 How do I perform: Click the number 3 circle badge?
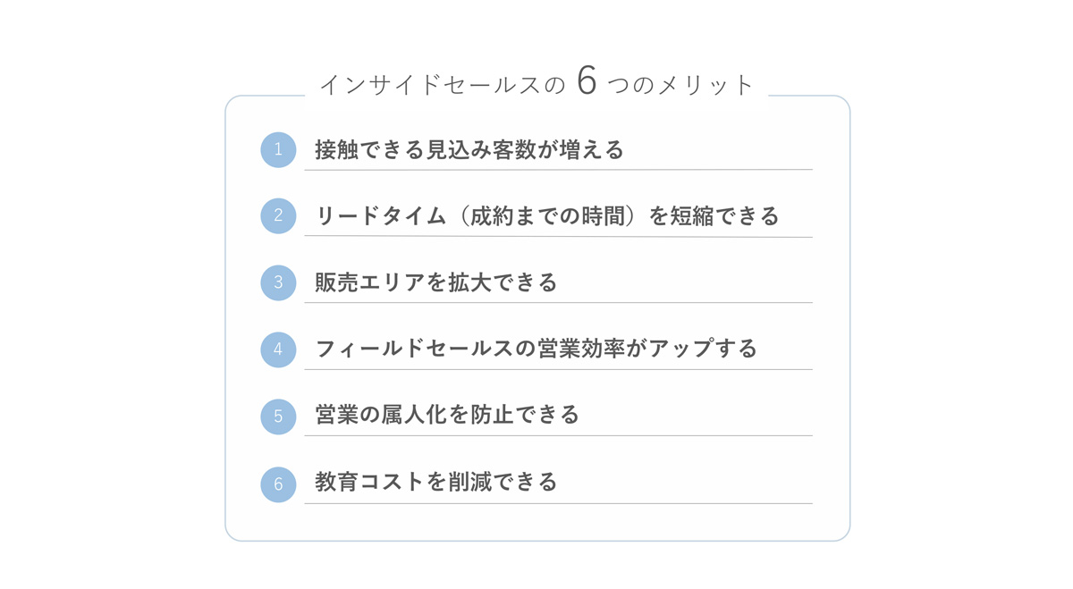278,282
